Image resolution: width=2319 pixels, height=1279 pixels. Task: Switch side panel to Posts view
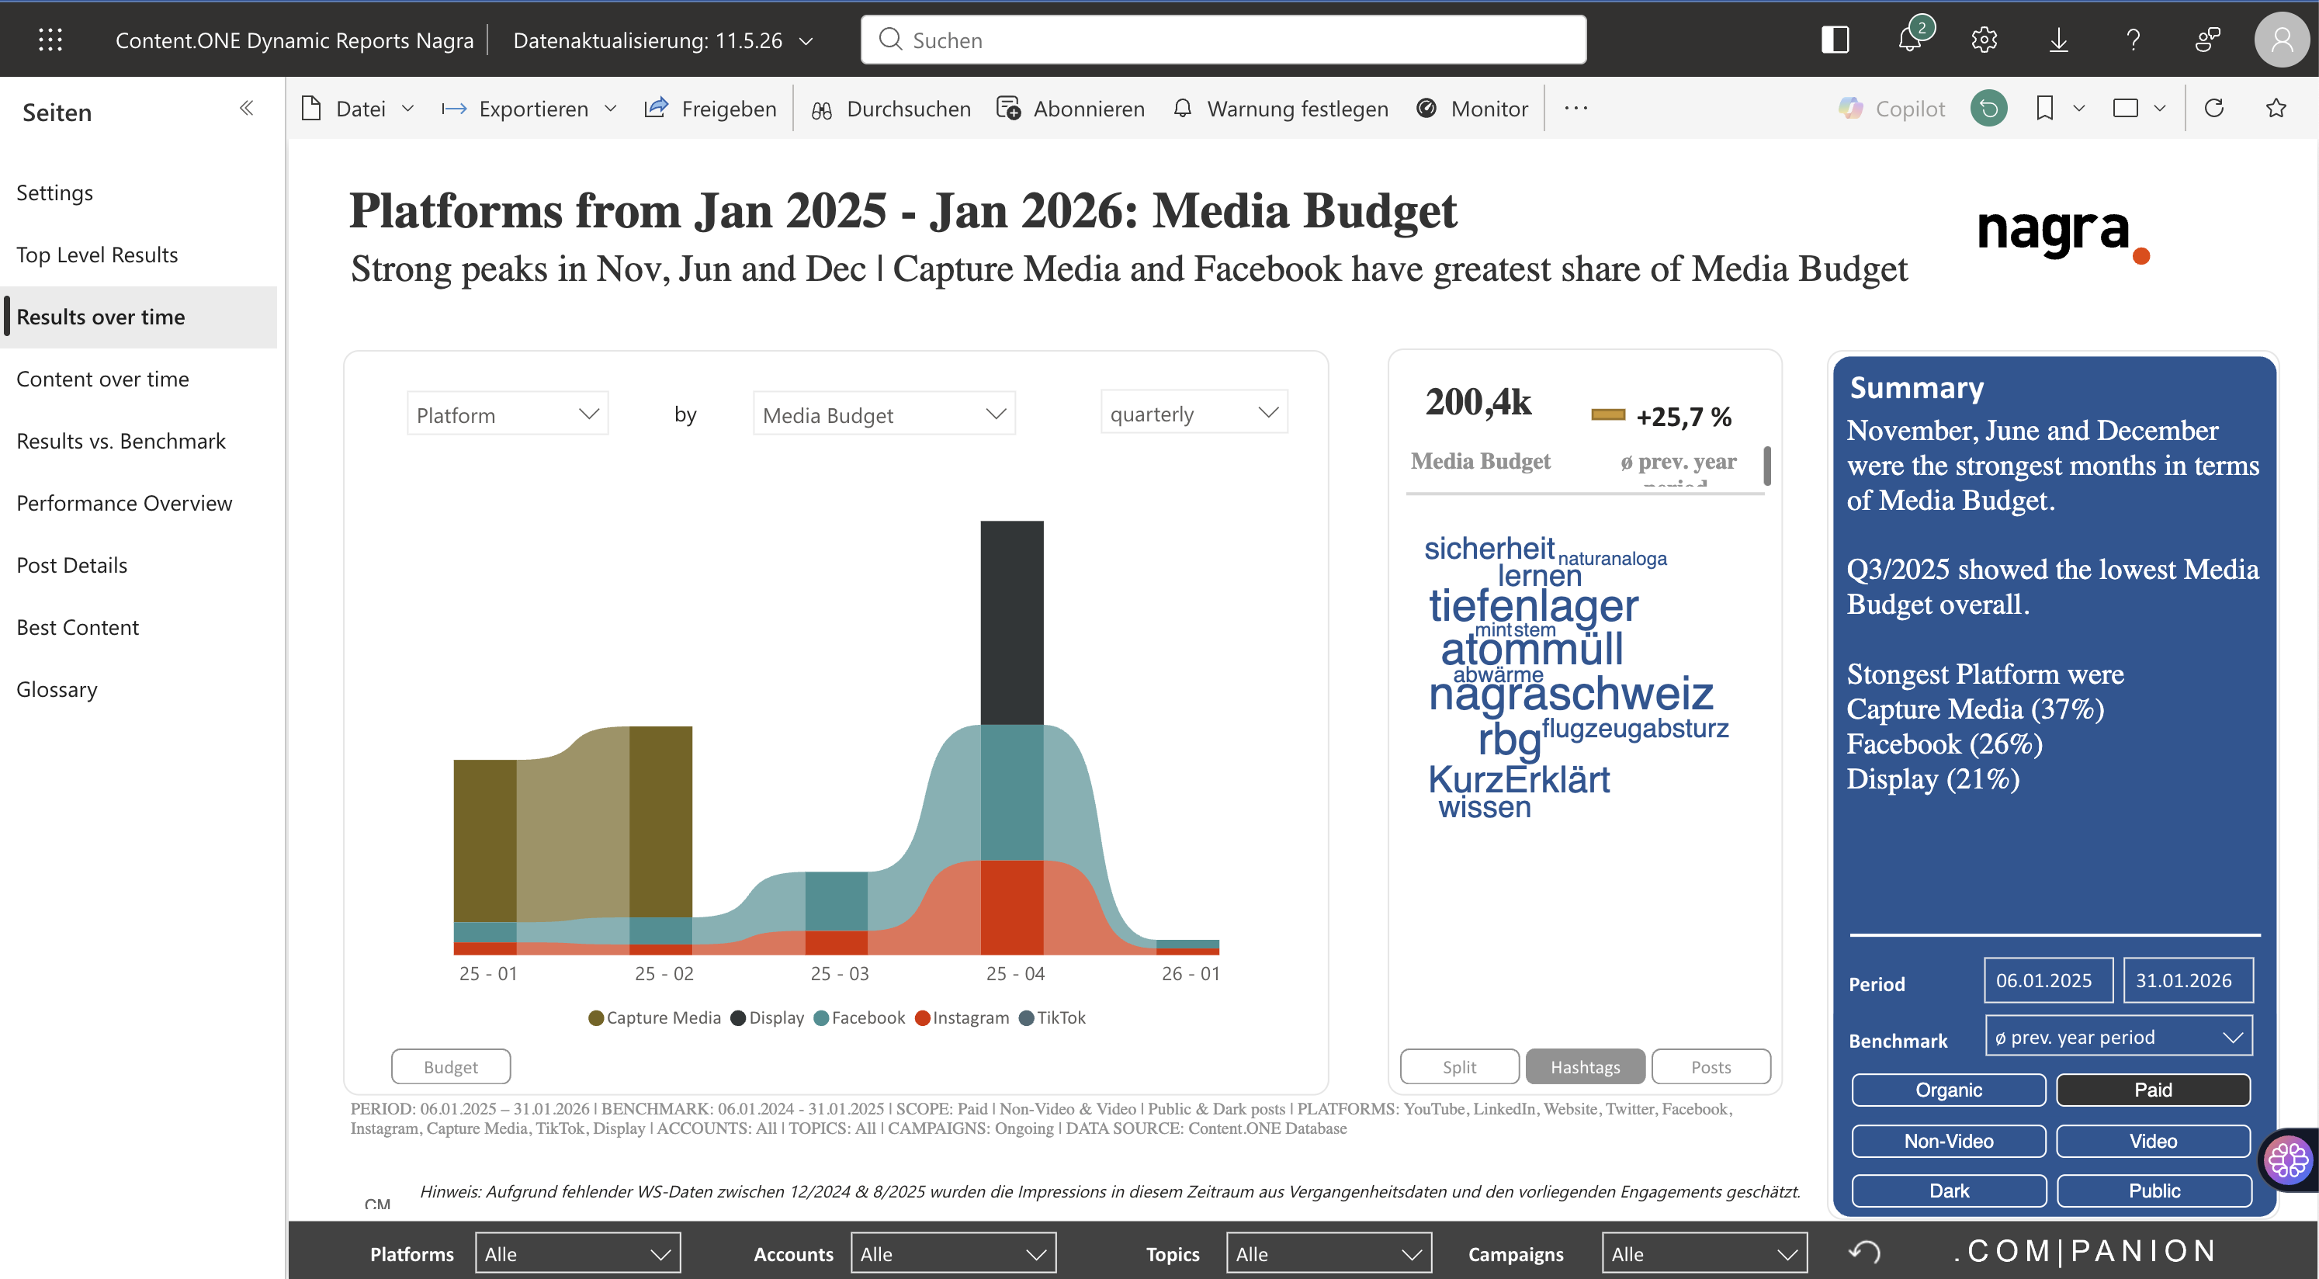pos(1711,1066)
